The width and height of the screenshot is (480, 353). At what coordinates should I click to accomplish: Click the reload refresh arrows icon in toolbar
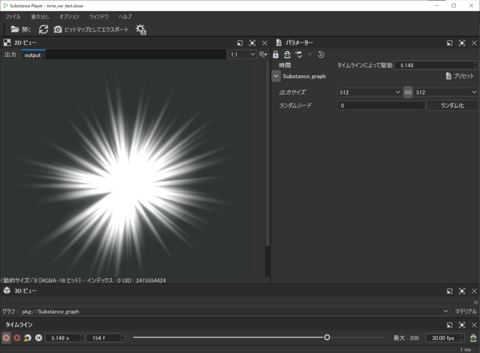[43, 29]
